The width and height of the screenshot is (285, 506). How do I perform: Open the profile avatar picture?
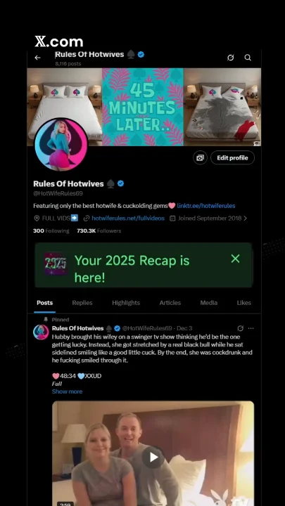tap(61, 145)
